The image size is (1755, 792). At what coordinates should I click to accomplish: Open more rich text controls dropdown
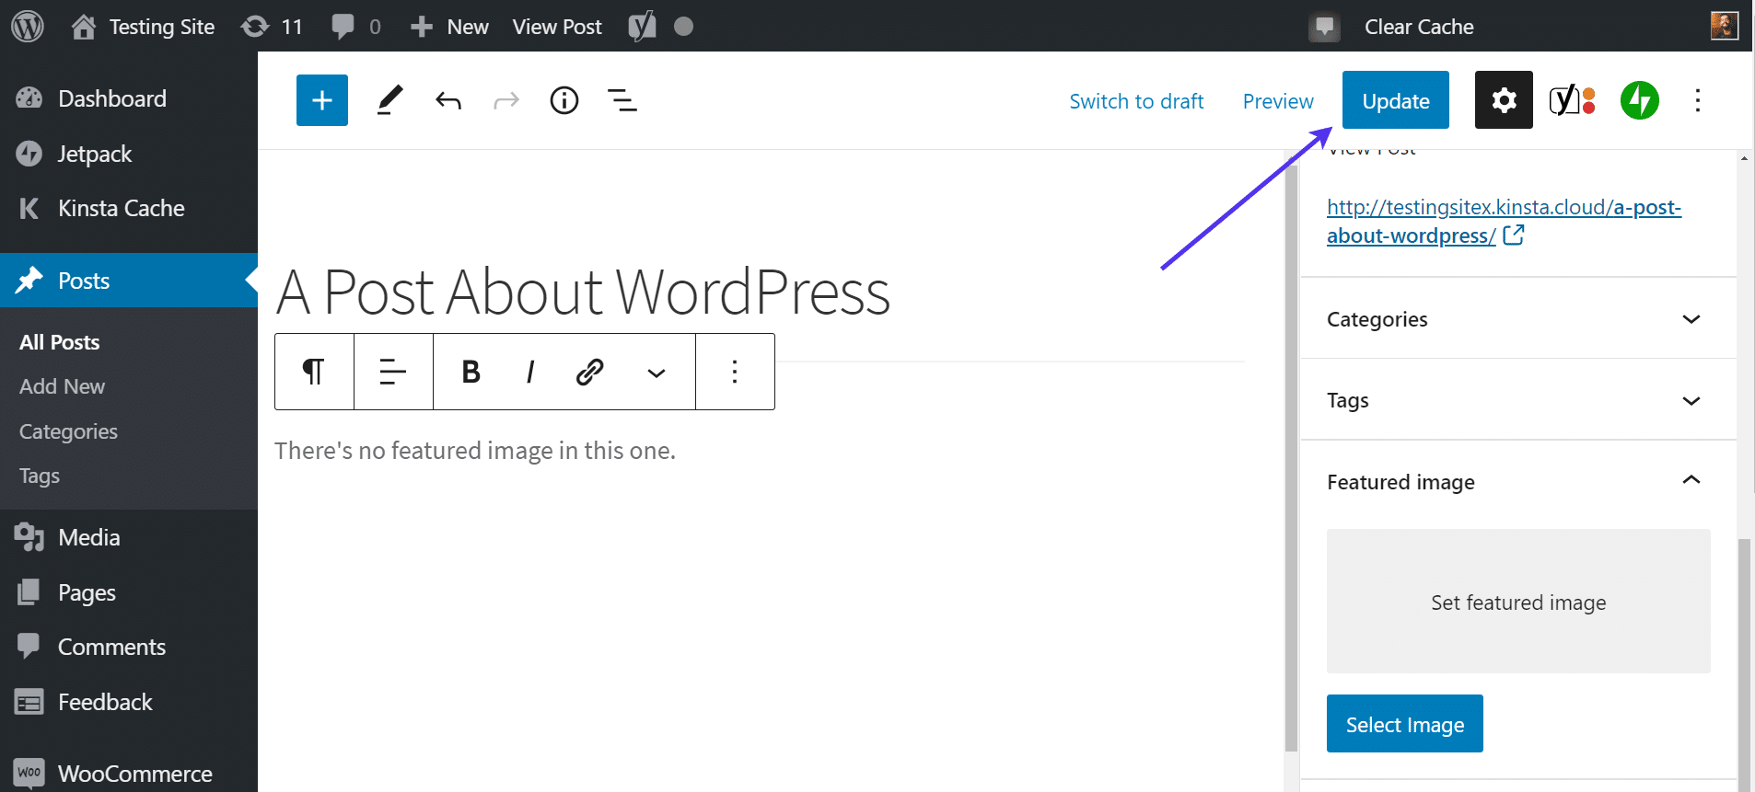[656, 373]
